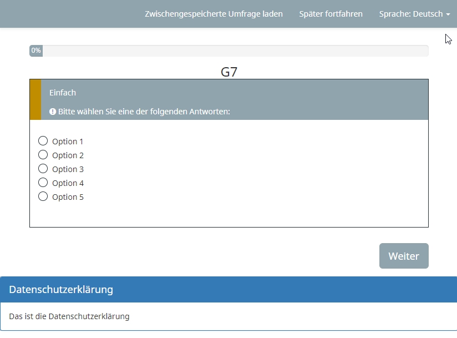The width and height of the screenshot is (457, 338).
Task: Mark the Option 4 radio button
Action: tap(43, 183)
